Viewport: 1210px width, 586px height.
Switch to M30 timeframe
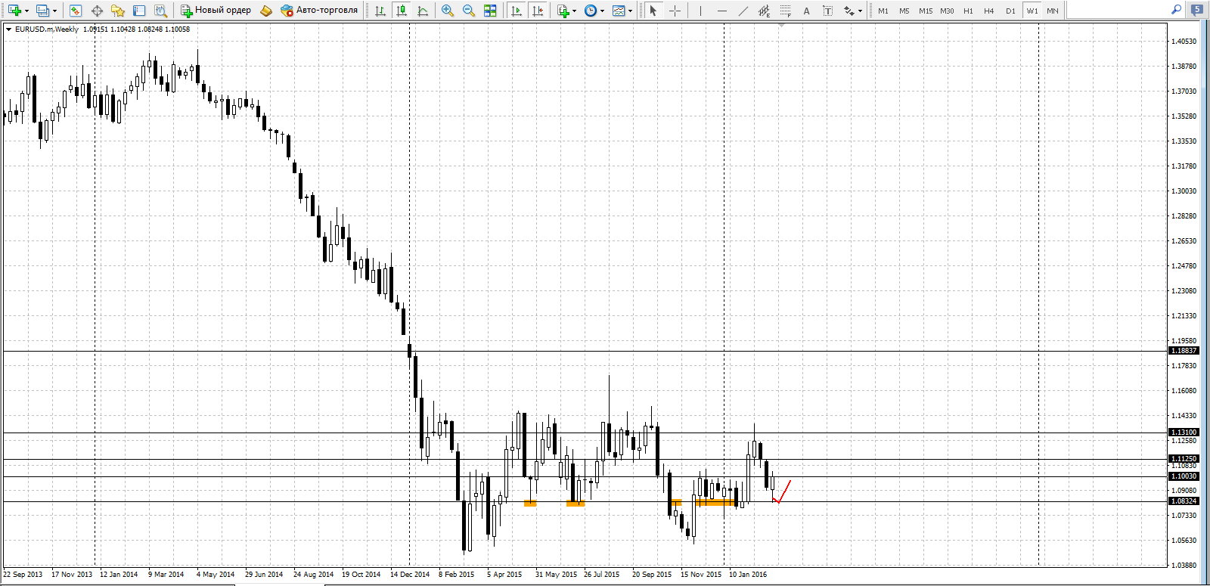click(947, 11)
